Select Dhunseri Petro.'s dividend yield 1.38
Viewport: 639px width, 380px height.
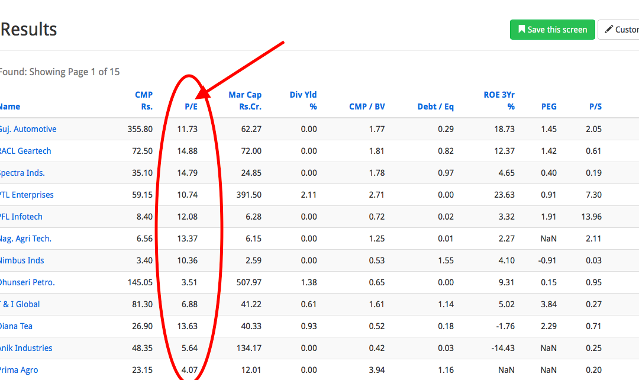309,282
